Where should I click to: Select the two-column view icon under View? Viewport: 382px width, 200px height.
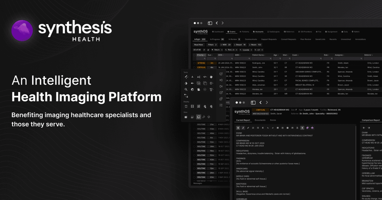pos(186,117)
